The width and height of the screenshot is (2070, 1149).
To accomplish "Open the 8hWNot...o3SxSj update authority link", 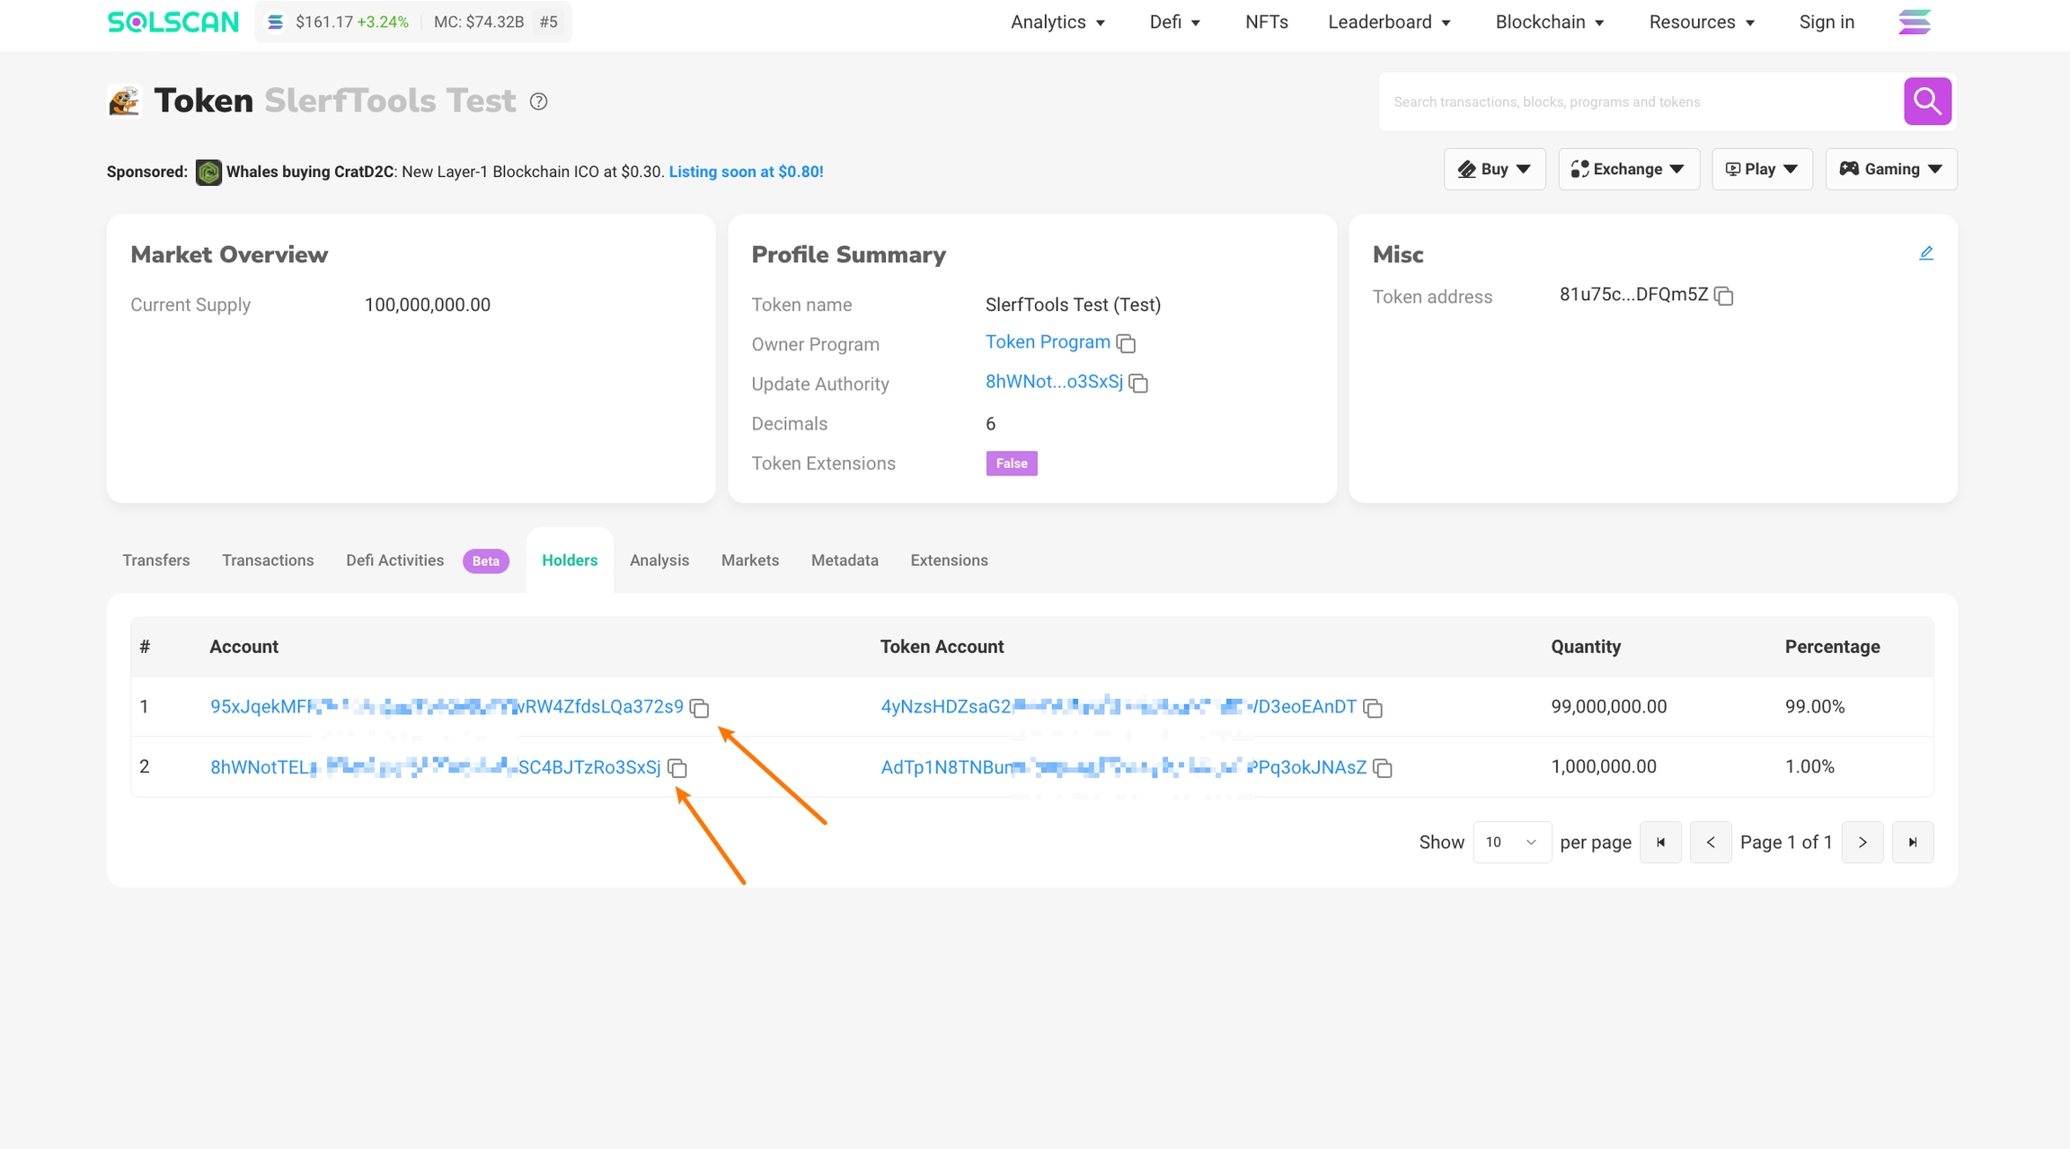I will 1053,382.
